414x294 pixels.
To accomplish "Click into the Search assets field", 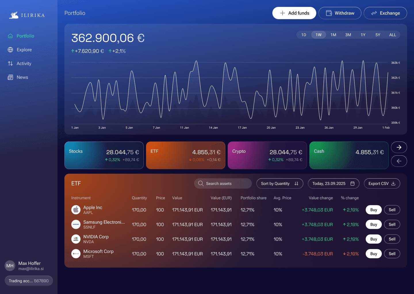I will point(223,183).
